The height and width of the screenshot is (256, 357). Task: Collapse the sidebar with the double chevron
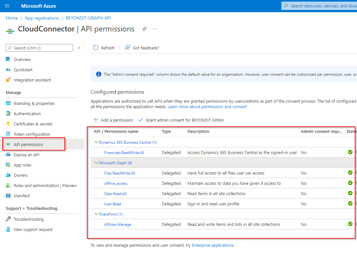[79, 48]
